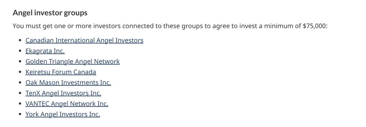This screenshot has height=127, width=366.
Task: Click the bullet beside Golden Triangle Angel Network
Action: (20, 61)
